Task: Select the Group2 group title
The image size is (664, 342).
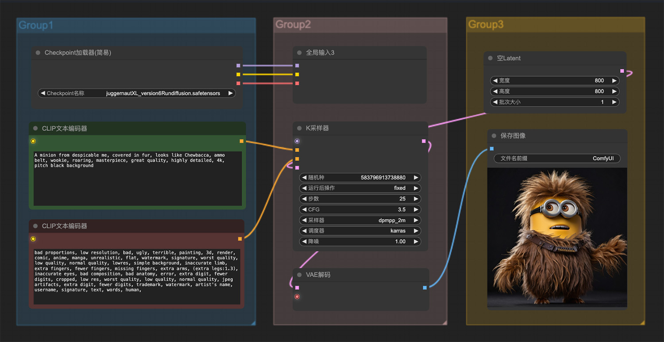Action: [x=293, y=25]
